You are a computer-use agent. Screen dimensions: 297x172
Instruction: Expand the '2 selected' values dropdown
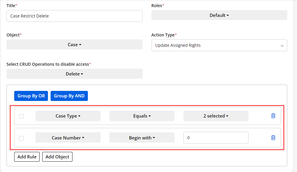[x=216, y=116]
